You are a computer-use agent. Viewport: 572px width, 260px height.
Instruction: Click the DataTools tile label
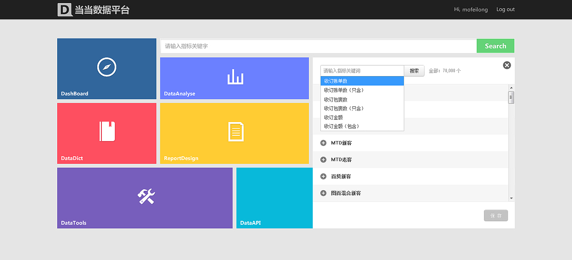click(x=74, y=223)
